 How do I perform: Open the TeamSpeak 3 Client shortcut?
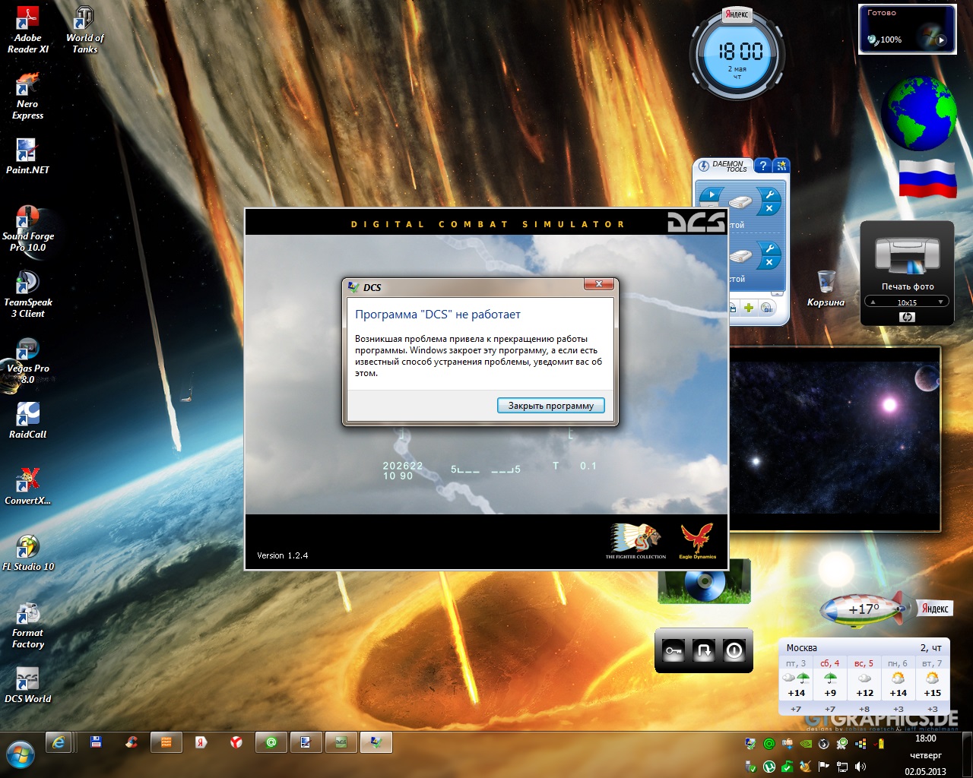point(27,295)
